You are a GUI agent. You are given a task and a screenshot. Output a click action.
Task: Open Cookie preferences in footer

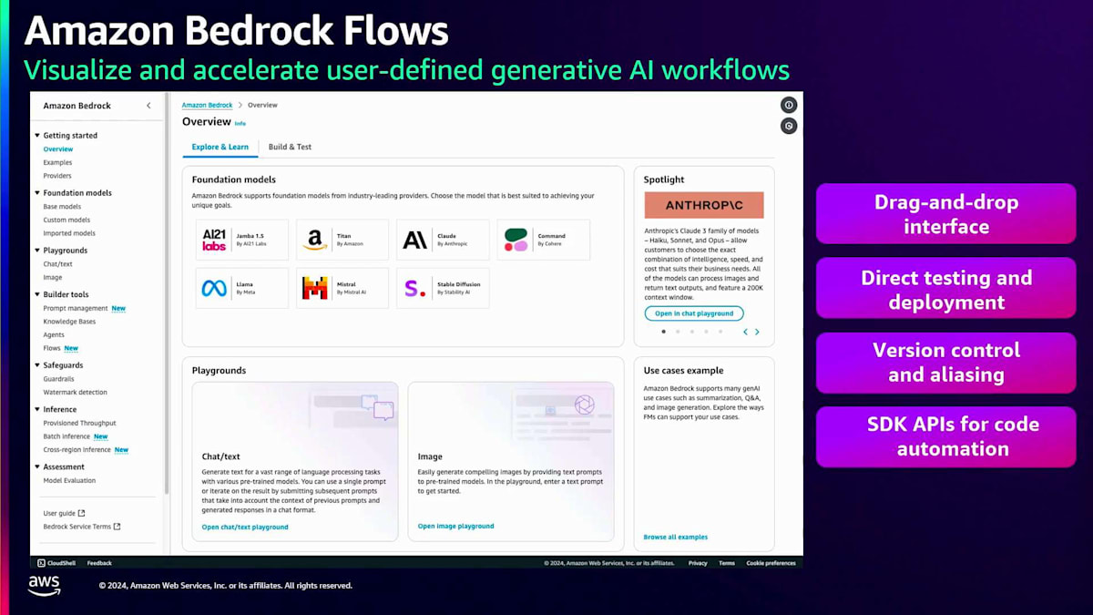click(x=771, y=563)
